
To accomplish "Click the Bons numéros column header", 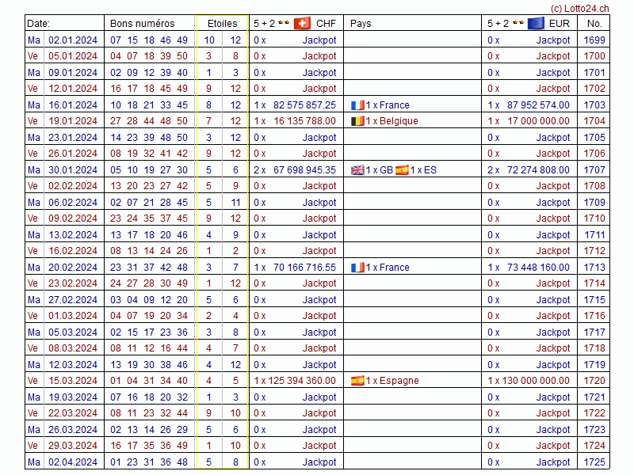I will tap(142, 23).
